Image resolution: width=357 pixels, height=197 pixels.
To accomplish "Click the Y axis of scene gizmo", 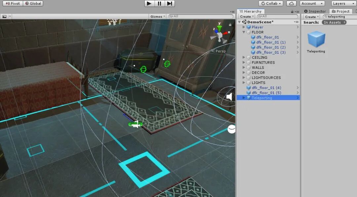I will tap(219, 28).
